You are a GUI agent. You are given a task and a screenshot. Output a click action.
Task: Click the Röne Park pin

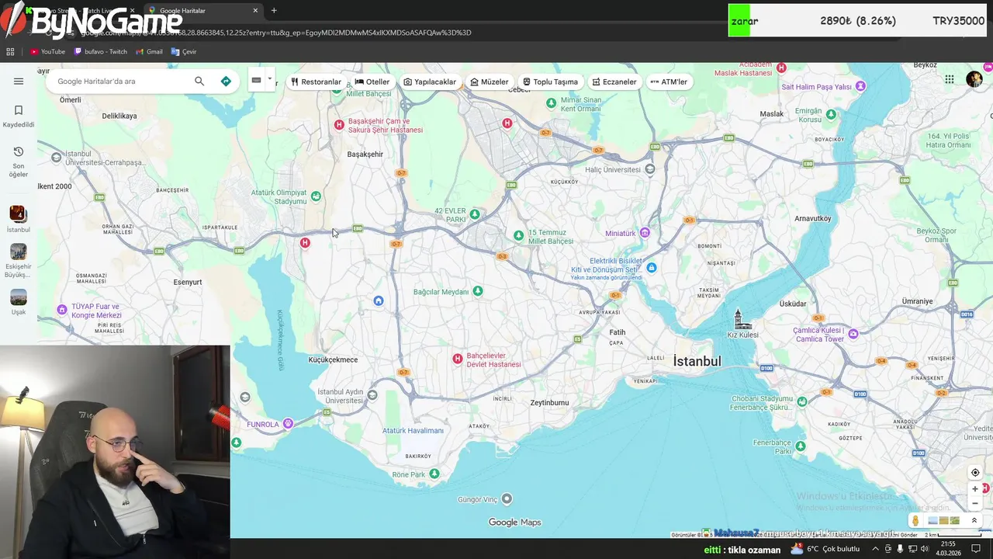click(x=434, y=474)
